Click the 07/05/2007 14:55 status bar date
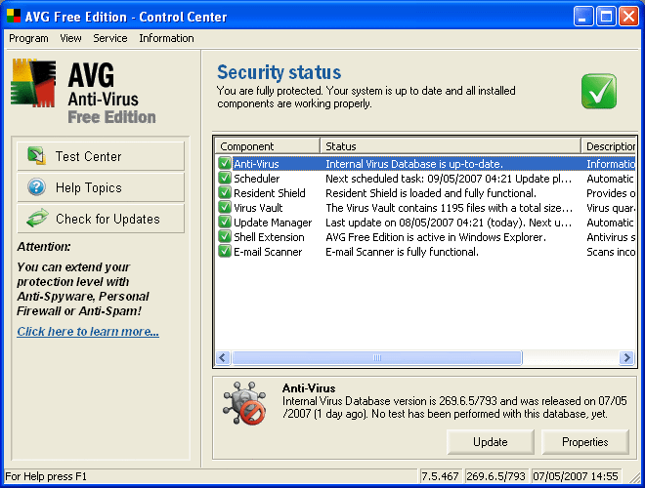Viewport: 645px width, 488px height. point(575,476)
